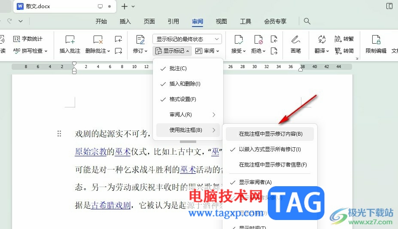398x229 pixels.
Task: Click the paragraph drag handle dots
Action: click(x=59, y=134)
